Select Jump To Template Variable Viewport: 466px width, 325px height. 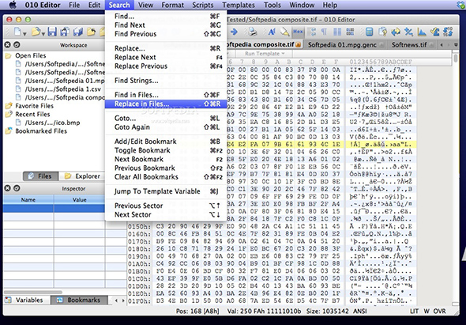(166, 191)
